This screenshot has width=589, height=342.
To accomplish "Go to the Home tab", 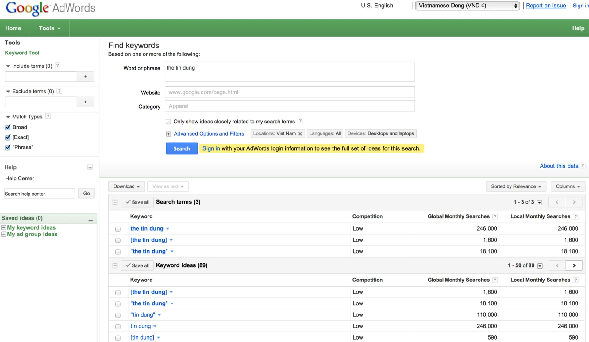I will (13, 28).
